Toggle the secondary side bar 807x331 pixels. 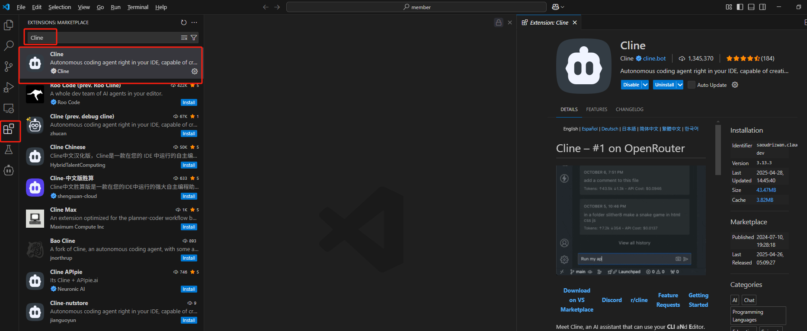point(762,7)
